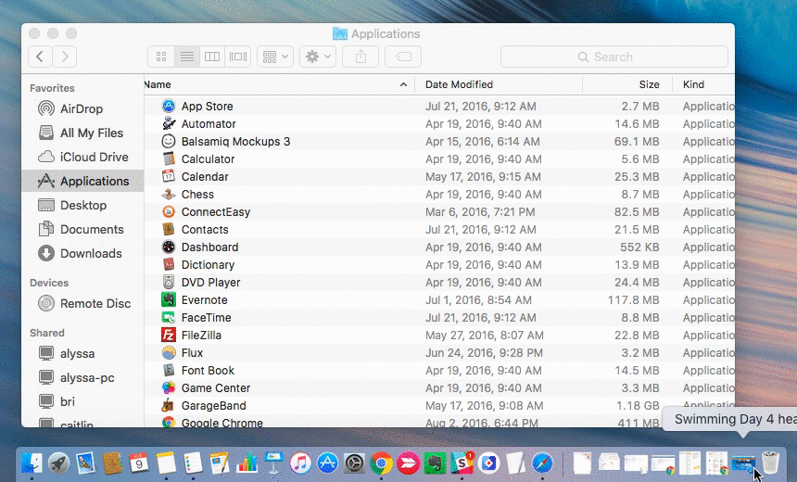Click the Share toolbar button
The height and width of the screenshot is (482, 797).
pyautogui.click(x=361, y=57)
